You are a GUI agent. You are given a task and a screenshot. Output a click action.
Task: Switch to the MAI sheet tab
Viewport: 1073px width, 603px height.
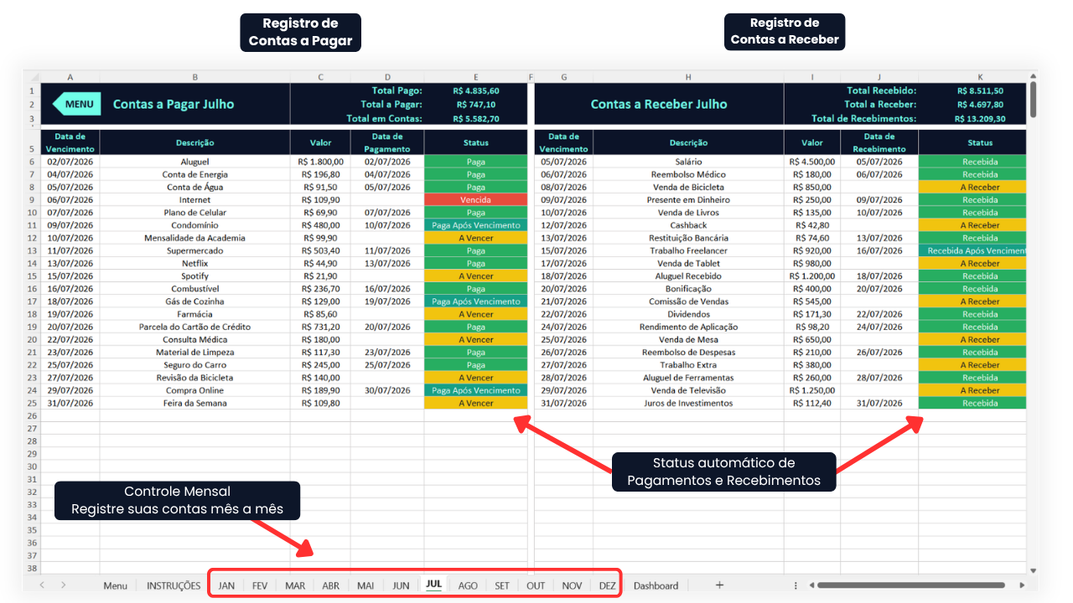[365, 585]
